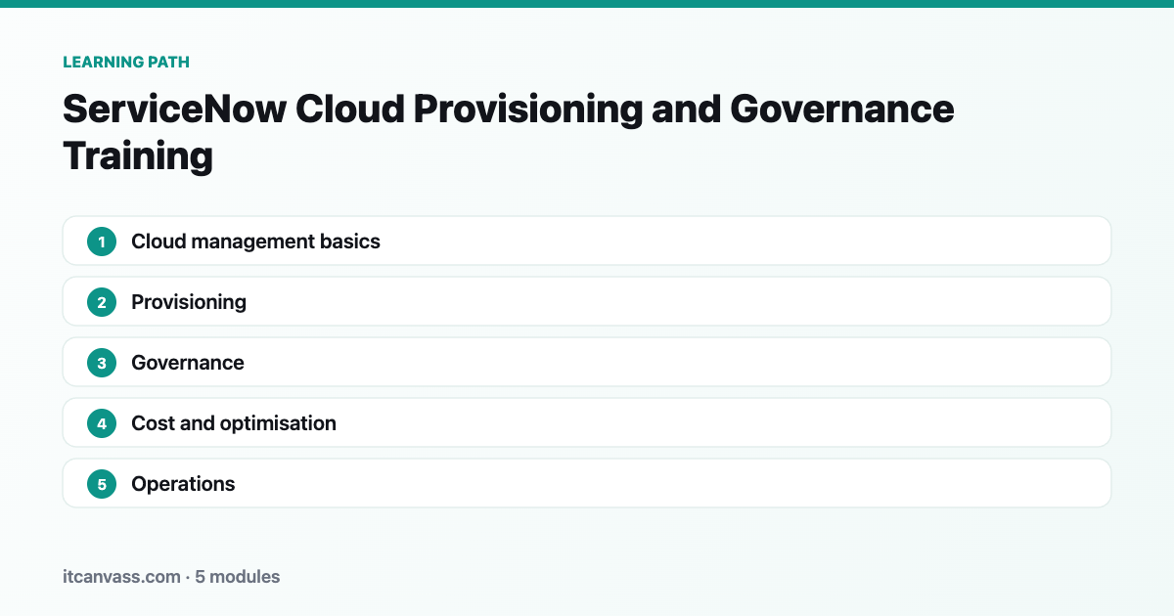
Task: Click the itcanvass.com · 5 modules footer text
Action: [171, 577]
